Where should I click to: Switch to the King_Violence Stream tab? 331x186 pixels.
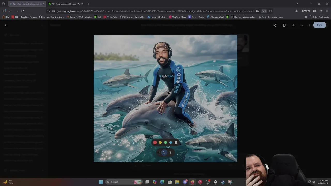[x=66, y=4]
